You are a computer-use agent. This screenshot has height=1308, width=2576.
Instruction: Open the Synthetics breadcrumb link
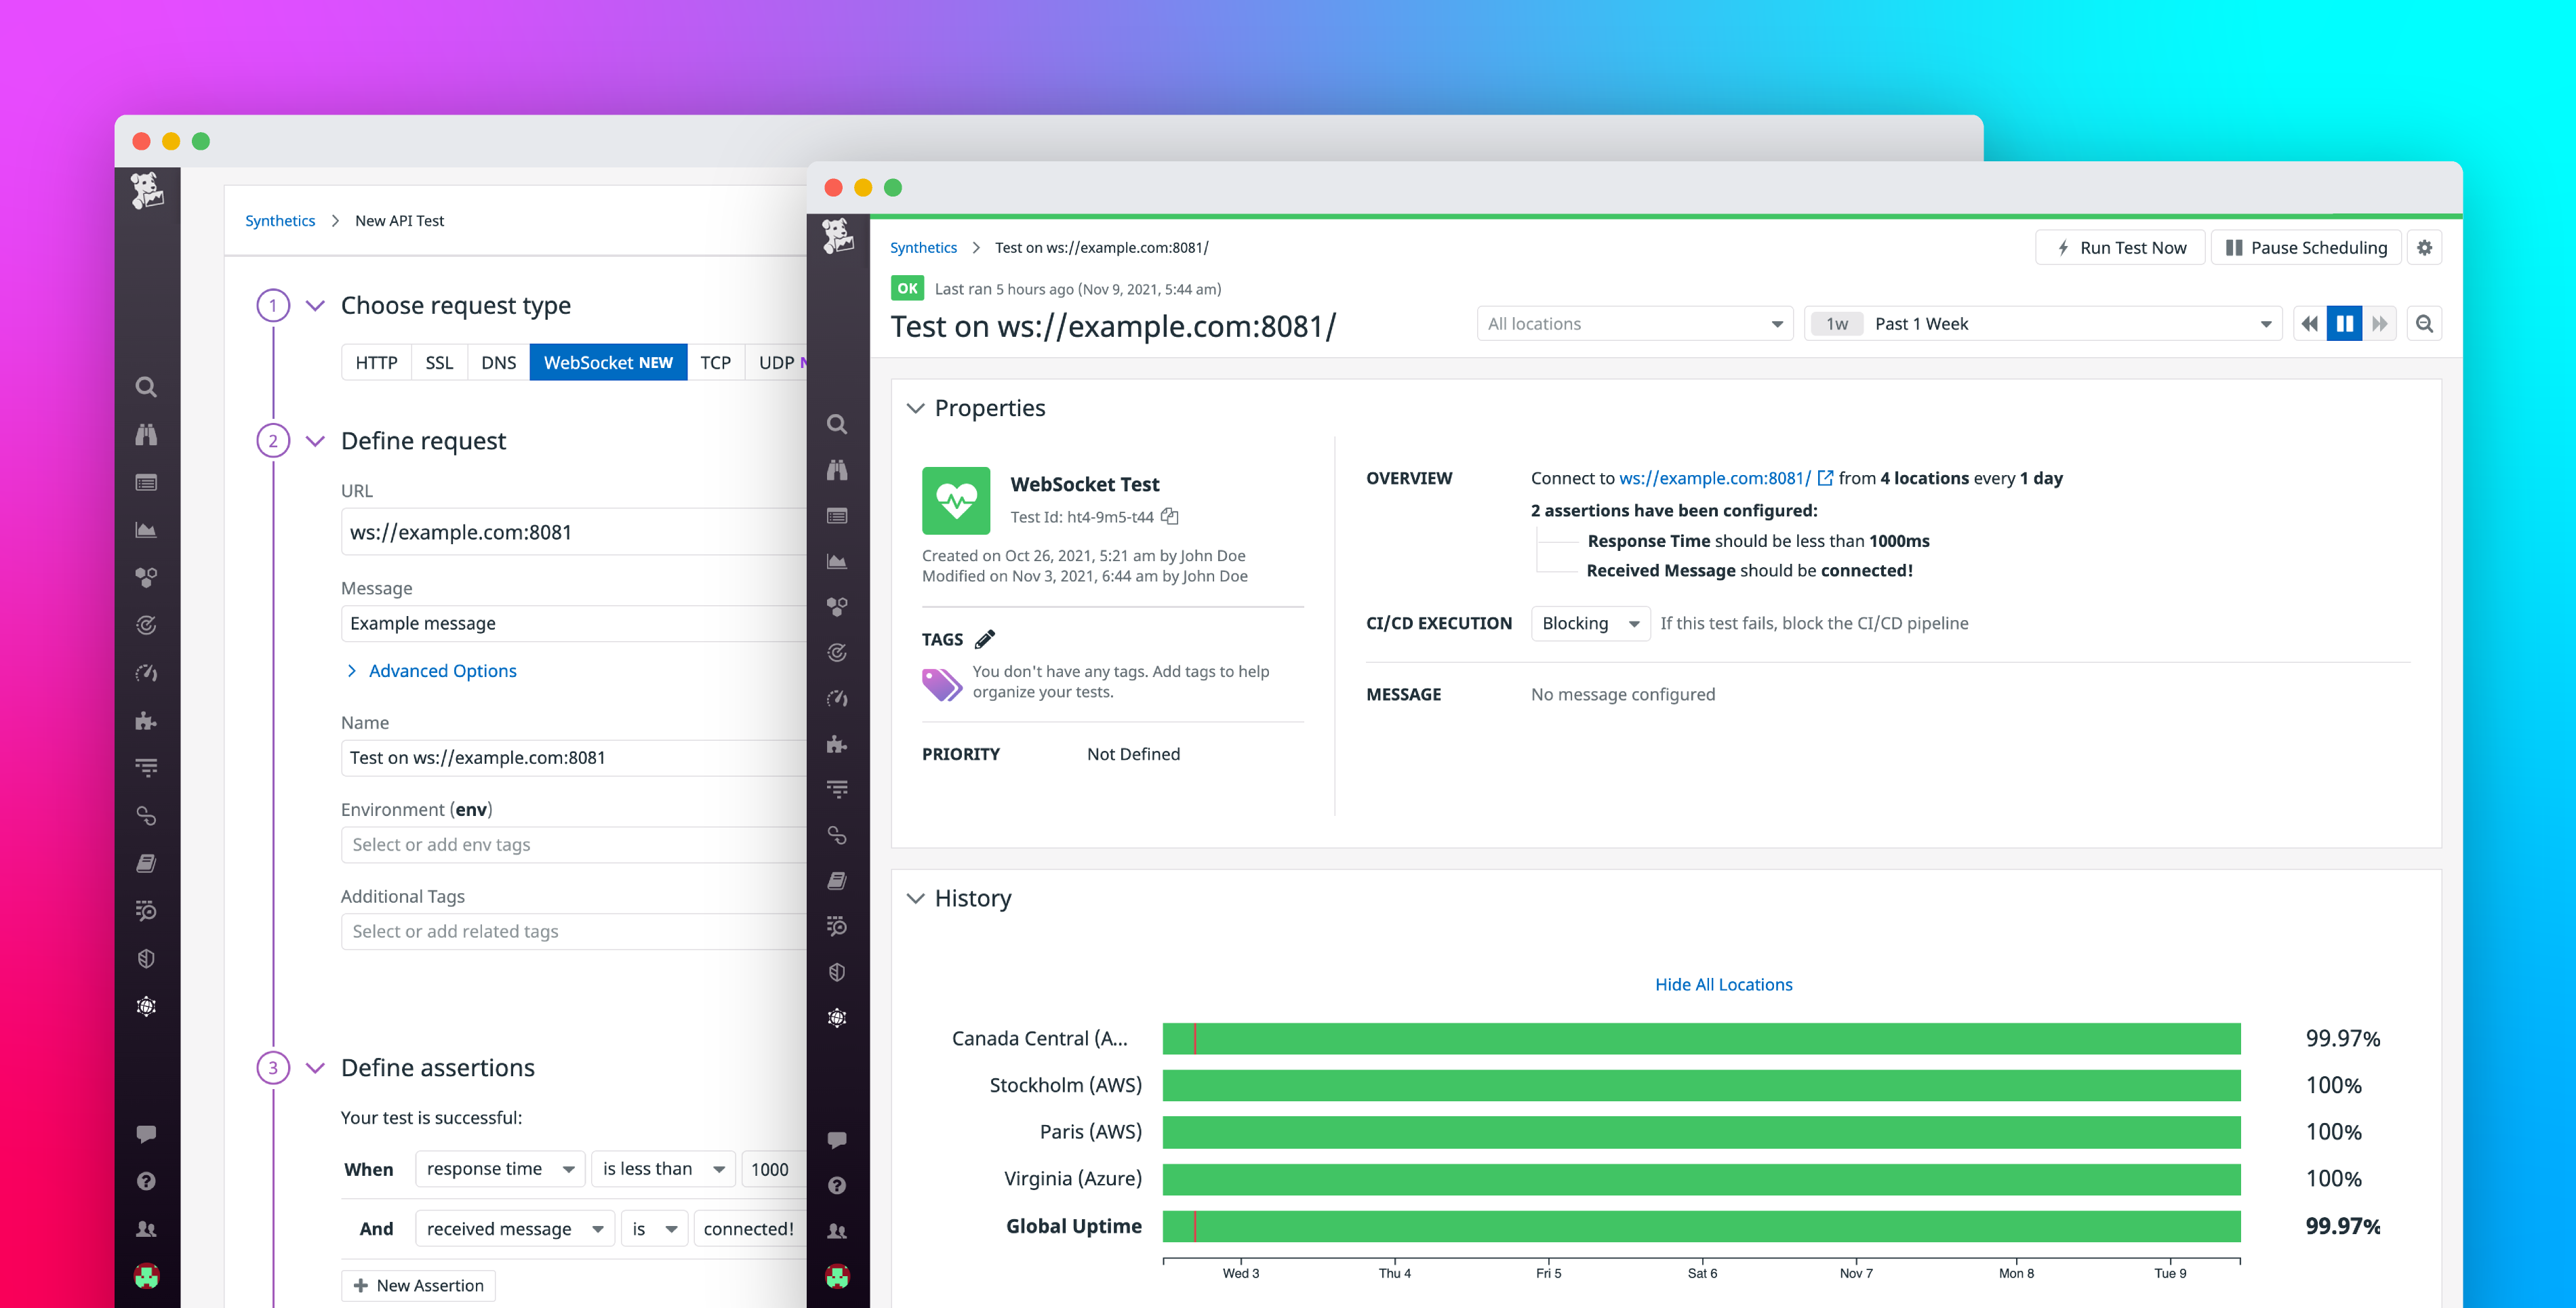pyautogui.click(x=923, y=247)
